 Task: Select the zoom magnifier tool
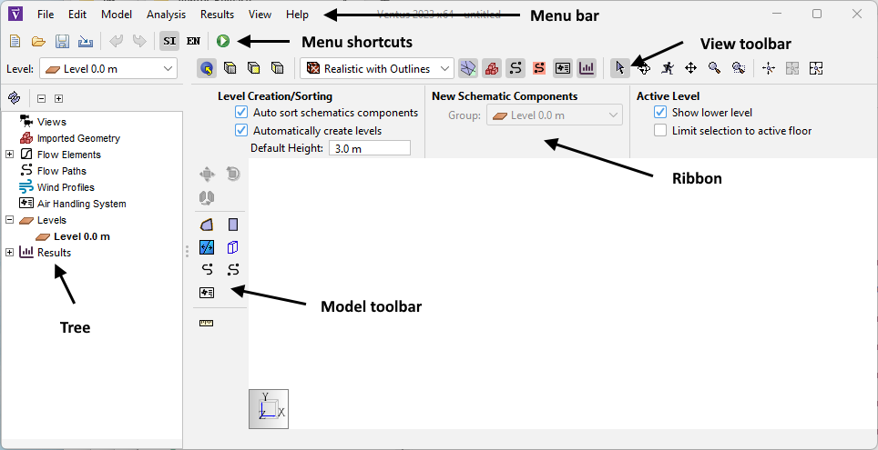pyautogui.click(x=714, y=68)
